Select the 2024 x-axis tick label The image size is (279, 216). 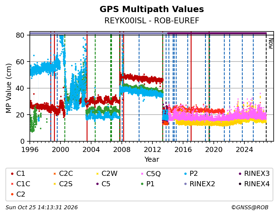(x=244, y=150)
